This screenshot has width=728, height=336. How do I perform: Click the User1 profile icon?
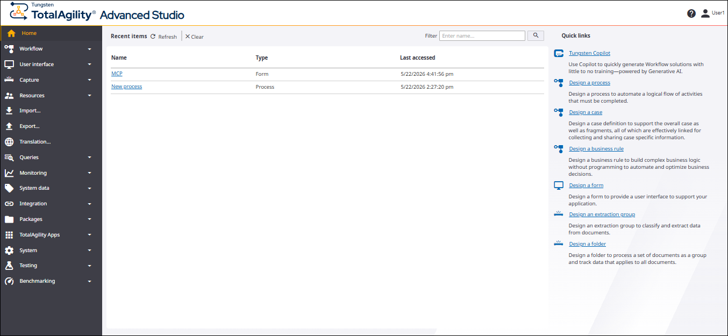coord(705,13)
